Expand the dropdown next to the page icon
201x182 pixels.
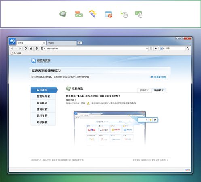coord(44,49)
